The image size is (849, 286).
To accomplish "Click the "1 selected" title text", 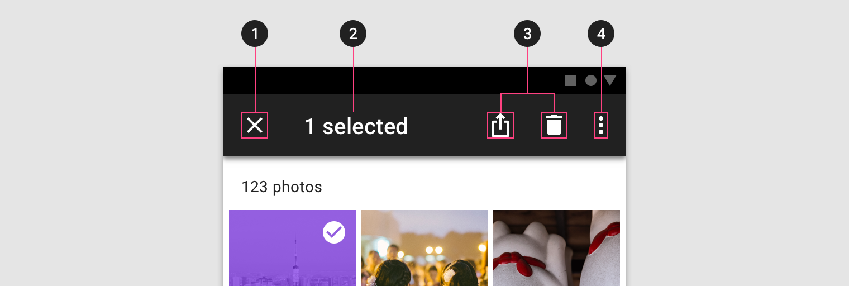I will pos(356,126).
